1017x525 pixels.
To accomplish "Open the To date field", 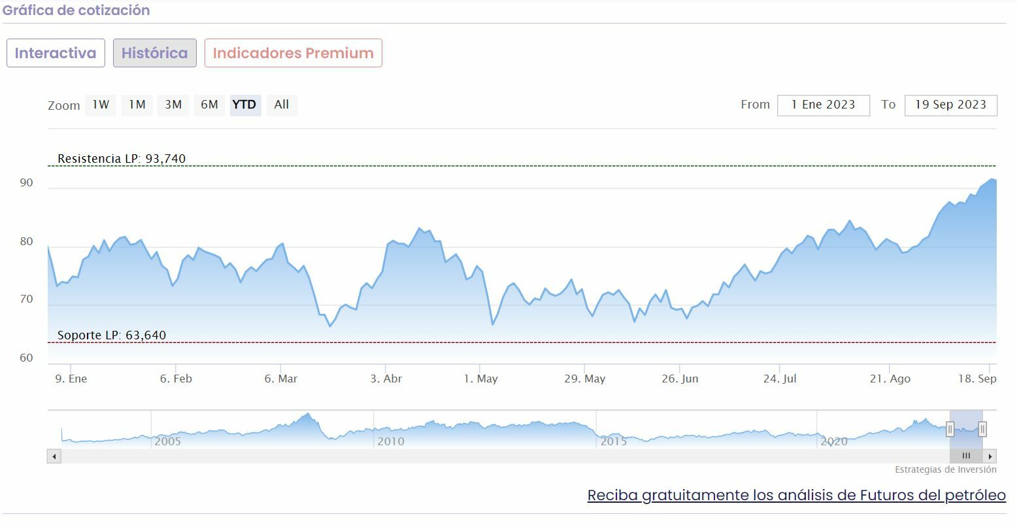I will (x=950, y=105).
